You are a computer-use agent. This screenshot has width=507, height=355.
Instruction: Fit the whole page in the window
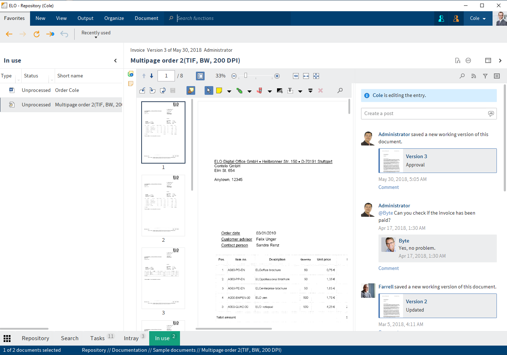click(316, 76)
